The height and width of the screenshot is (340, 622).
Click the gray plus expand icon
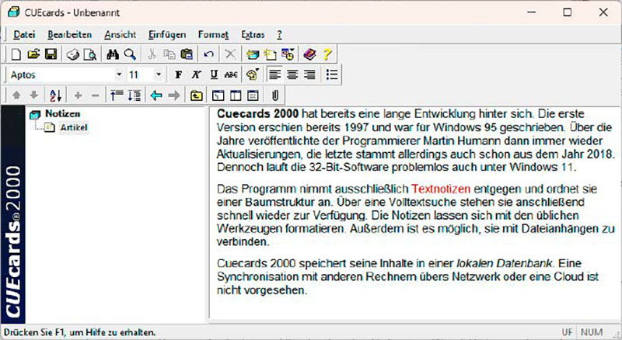click(79, 95)
